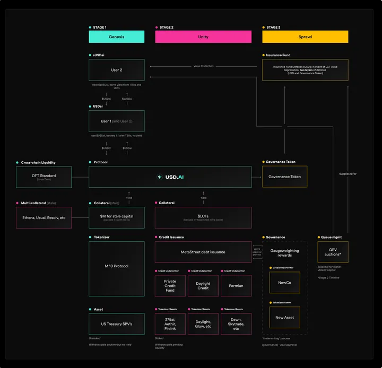This screenshot has width=382, height=368.
Task: Select the QEV auctions box
Action: tap(333, 251)
